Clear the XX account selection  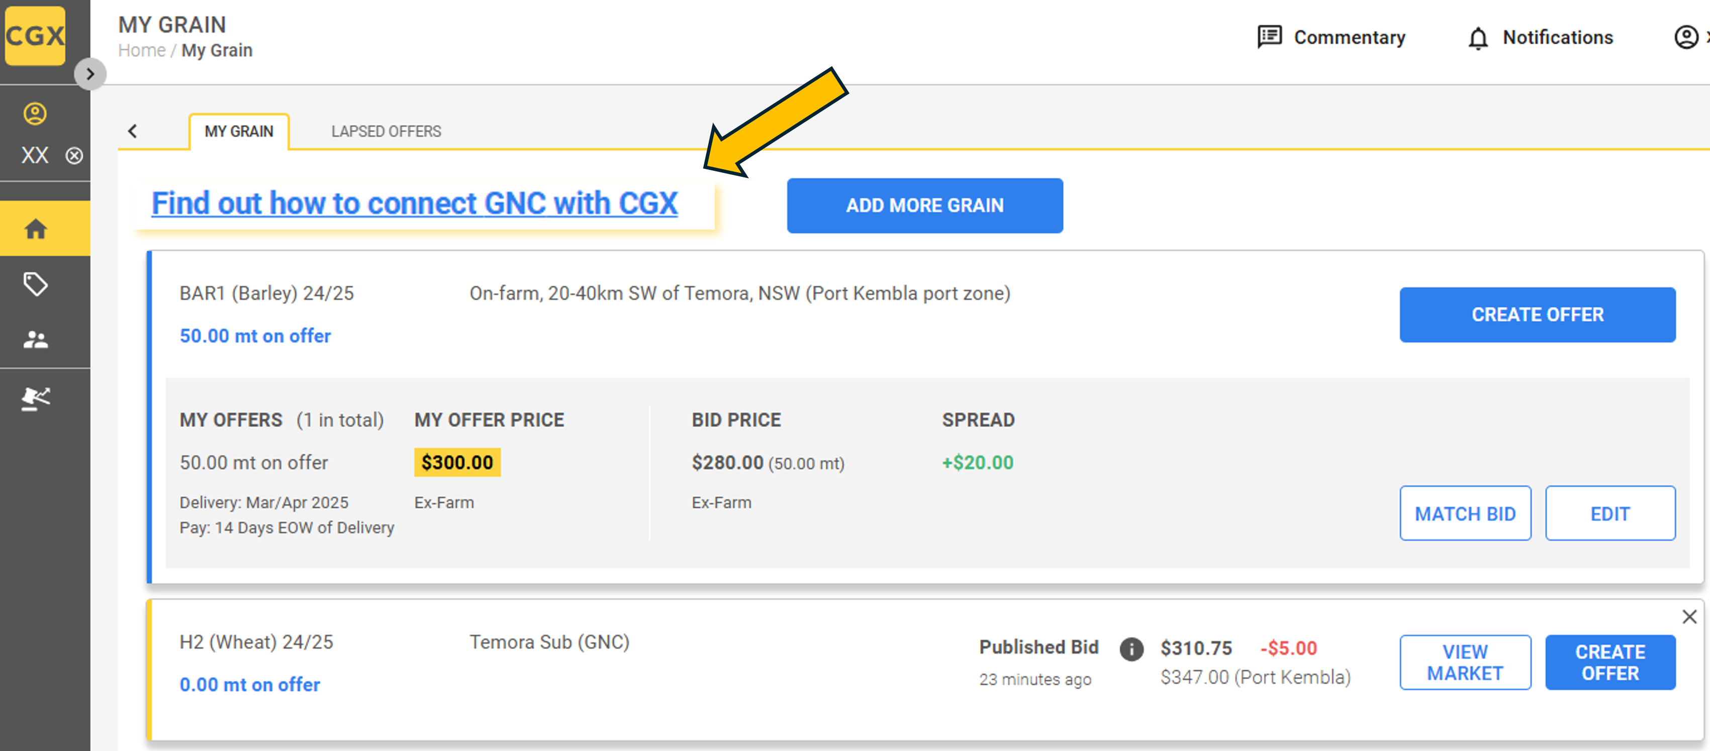point(74,155)
